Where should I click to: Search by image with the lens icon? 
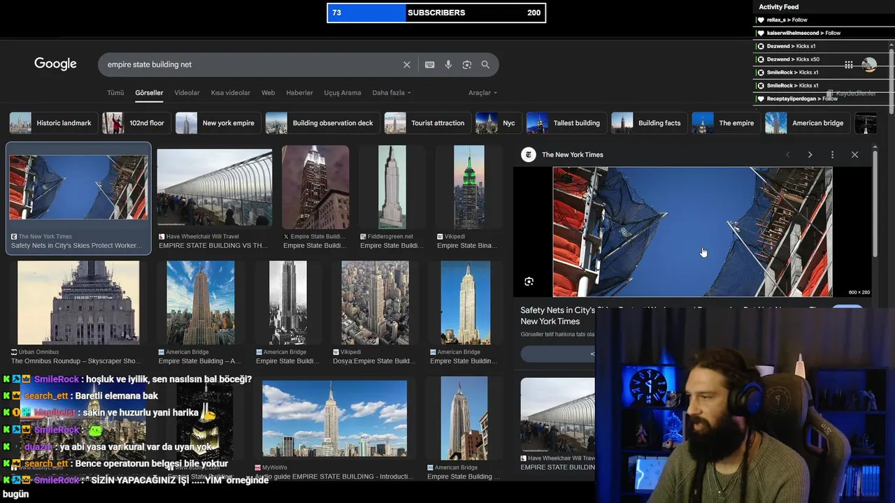(467, 64)
